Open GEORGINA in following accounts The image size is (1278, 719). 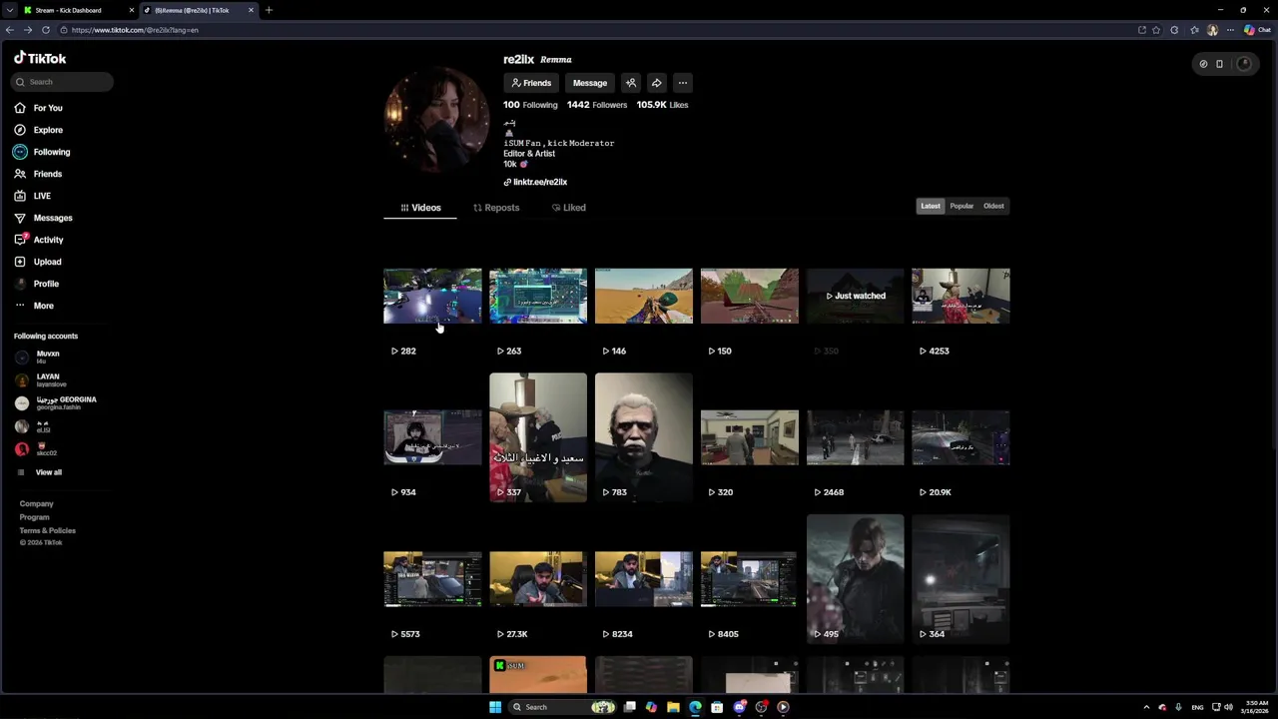coord(56,402)
